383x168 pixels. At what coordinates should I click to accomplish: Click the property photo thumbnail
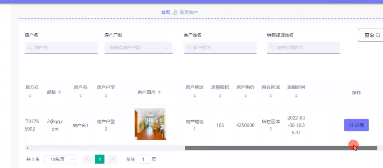150,124
